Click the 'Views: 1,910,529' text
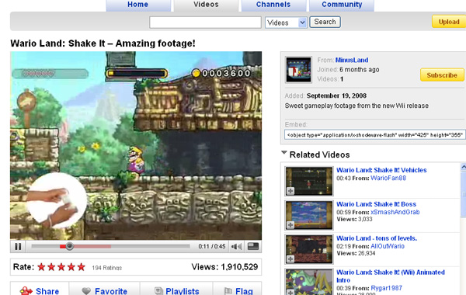Image resolution: width=466 pixels, height=295 pixels. 224,267
